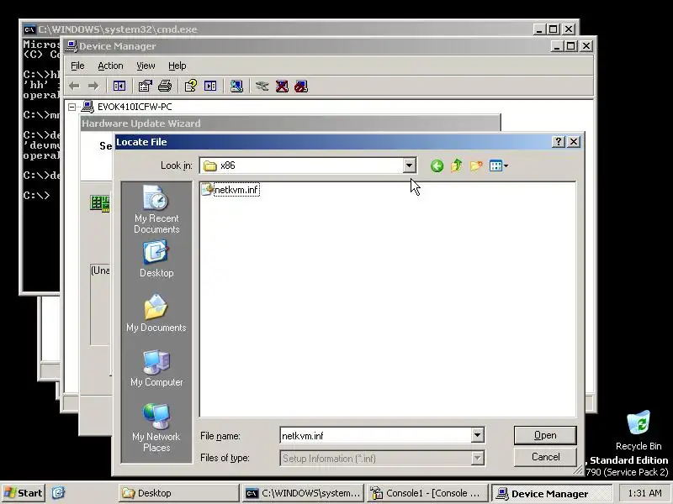Open the Files of type dropdown
The height and width of the screenshot is (504, 673).
[477, 458]
